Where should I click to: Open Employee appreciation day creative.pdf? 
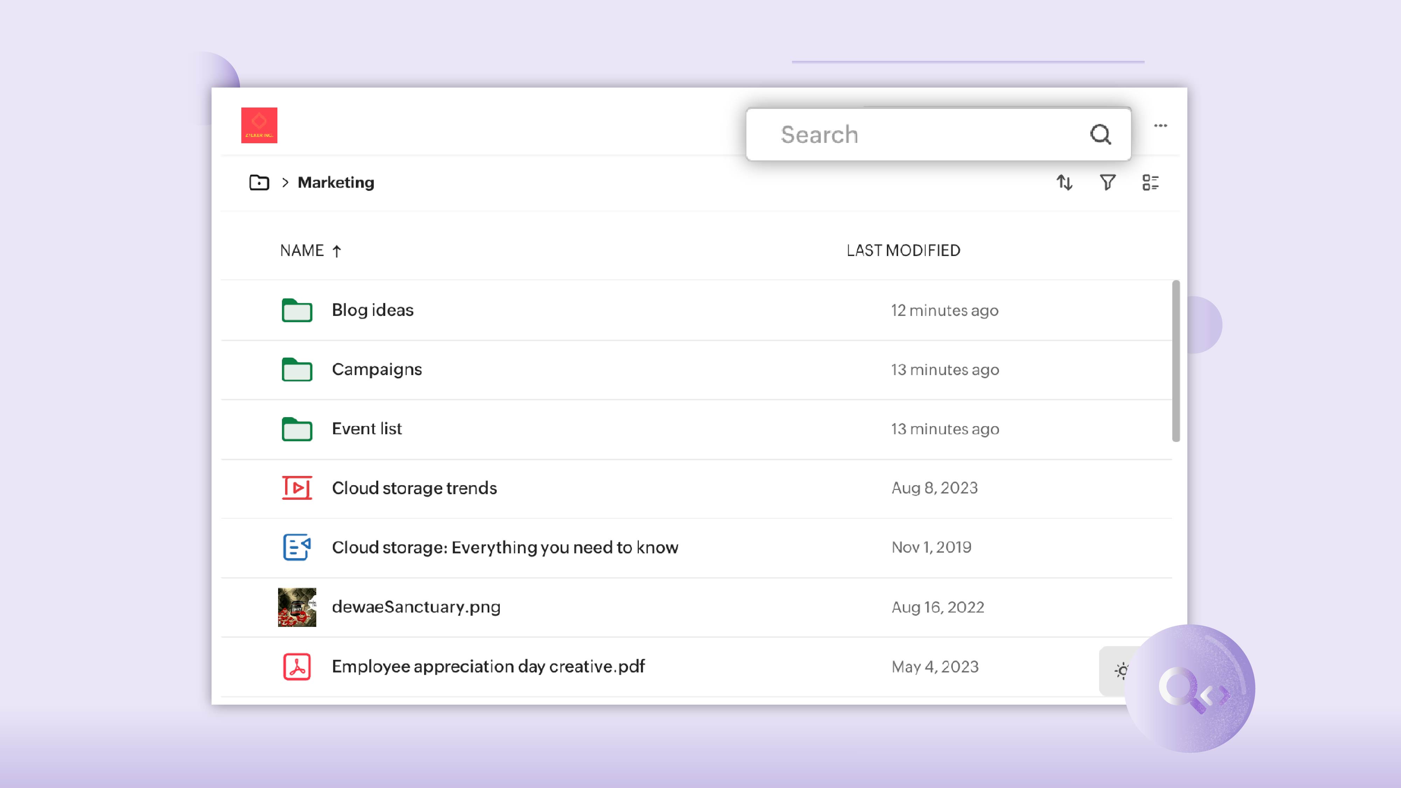point(488,666)
